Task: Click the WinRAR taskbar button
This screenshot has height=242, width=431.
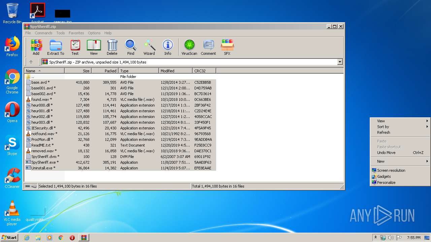Action: click(x=84, y=238)
